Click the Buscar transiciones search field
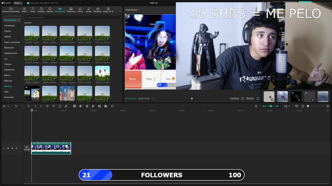Screen dimensions: 332x186 (x=72, y=18)
